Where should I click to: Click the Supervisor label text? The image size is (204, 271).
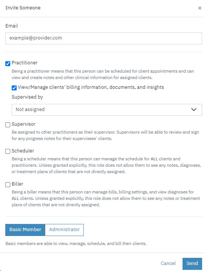(23, 124)
